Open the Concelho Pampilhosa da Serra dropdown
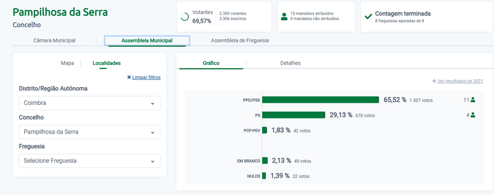This screenshot has height=195, width=494. [90, 132]
